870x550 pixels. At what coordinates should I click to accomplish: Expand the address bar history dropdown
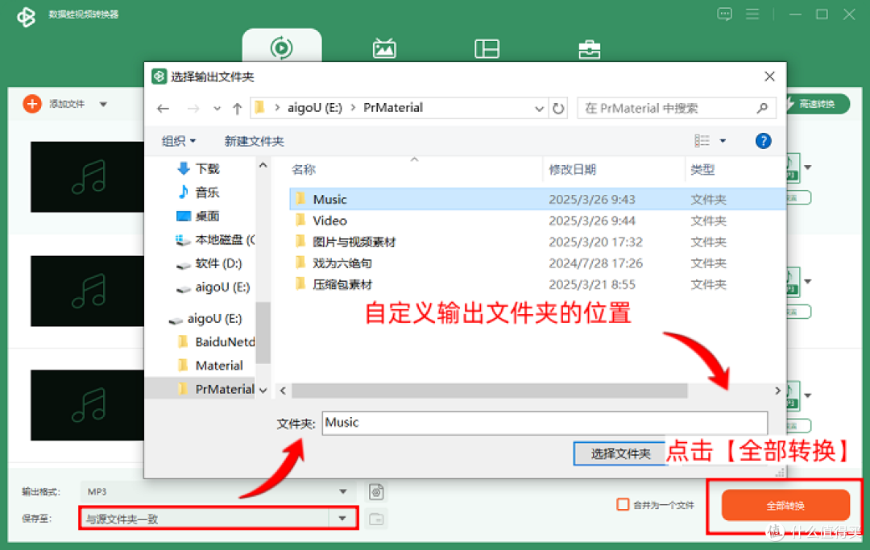coord(539,109)
